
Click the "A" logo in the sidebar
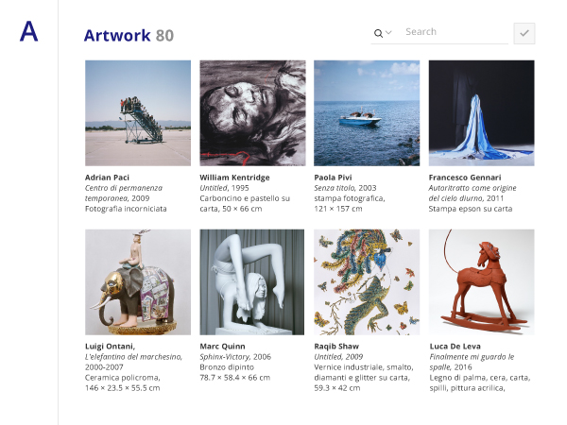28,31
